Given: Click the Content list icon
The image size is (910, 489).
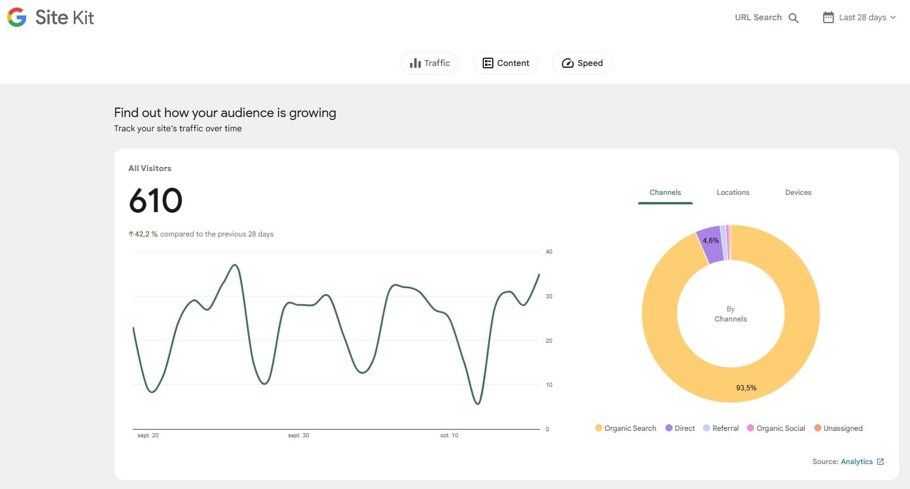Looking at the screenshot, I should pos(487,63).
